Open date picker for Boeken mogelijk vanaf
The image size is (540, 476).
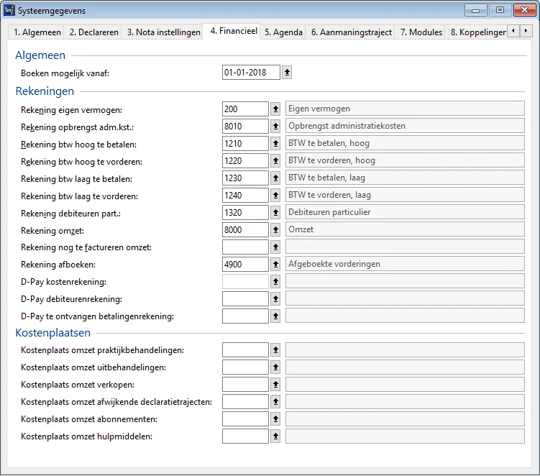[287, 72]
